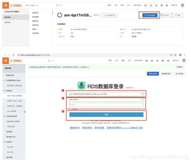This screenshot has height=162, width=191.
Task: Open RDS（阿里云通用DB） item in DMS sidebar
Action: (x=15, y=96)
